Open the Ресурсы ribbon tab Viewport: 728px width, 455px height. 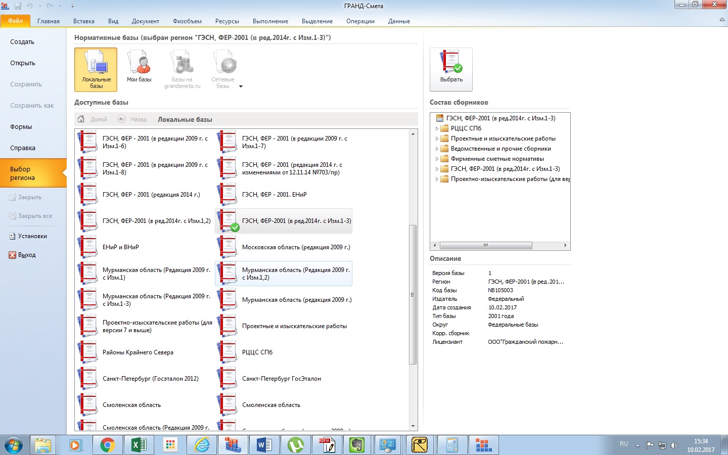pyautogui.click(x=227, y=21)
